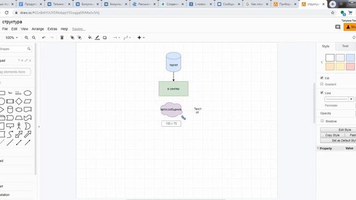The width and height of the screenshot is (356, 200).
Task: Select the step chevron shape in palette
Action: 10,118
